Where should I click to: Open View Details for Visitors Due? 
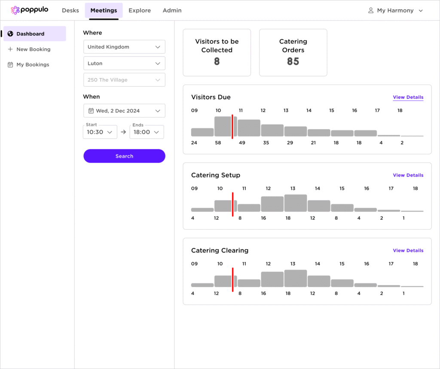(408, 98)
